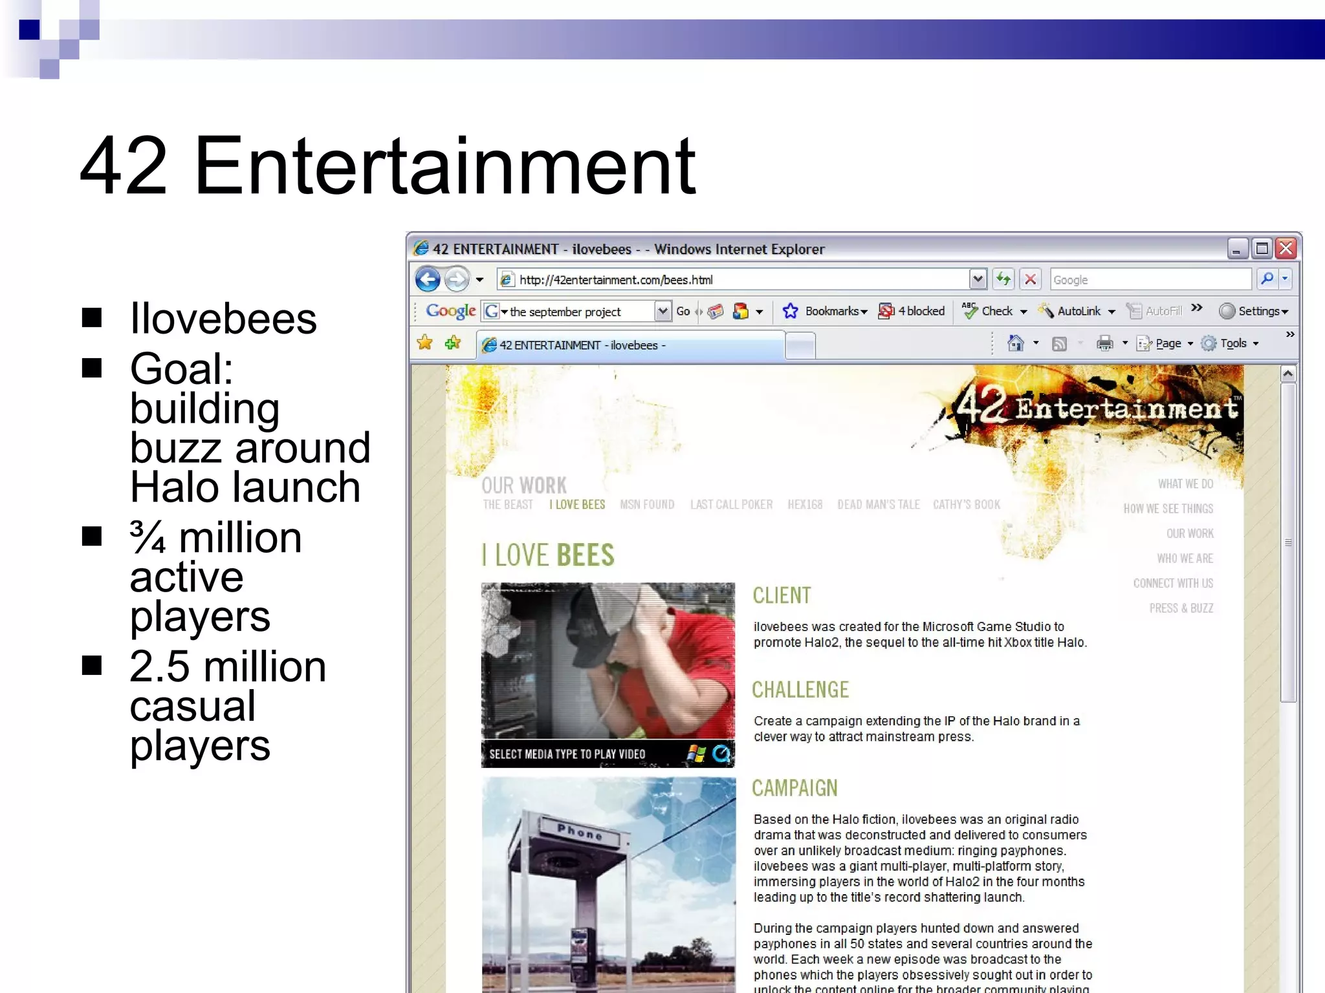This screenshot has width=1325, height=993.
Task: Click the AutoFill button
Action: point(1154,312)
